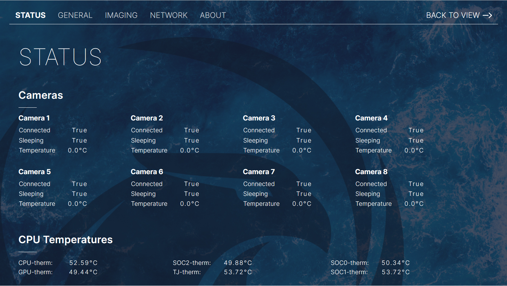Click the Camera 5 heading
The height and width of the screenshot is (286, 507).
[35, 172]
